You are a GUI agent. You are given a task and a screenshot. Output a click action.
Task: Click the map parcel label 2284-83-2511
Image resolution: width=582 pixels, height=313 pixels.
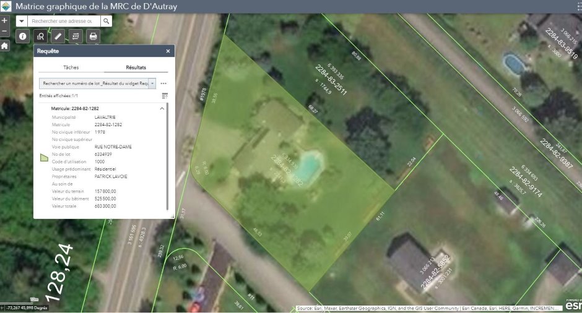pos(331,80)
